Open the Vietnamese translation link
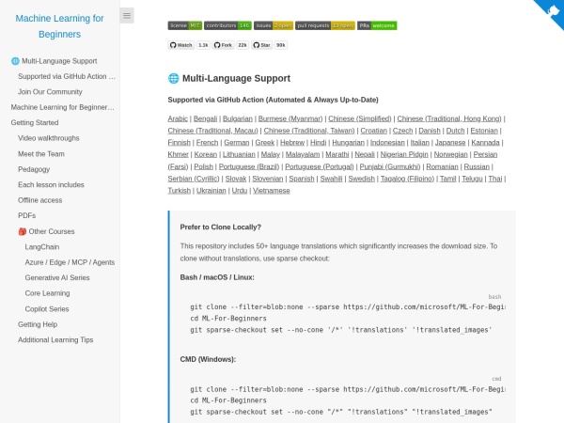564x423 pixels. tap(272, 191)
